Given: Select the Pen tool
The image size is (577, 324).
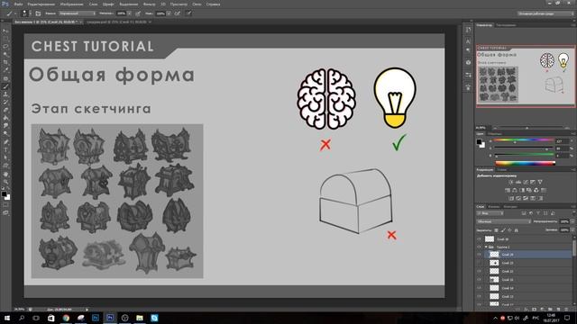Looking at the screenshot, I should (x=5, y=142).
